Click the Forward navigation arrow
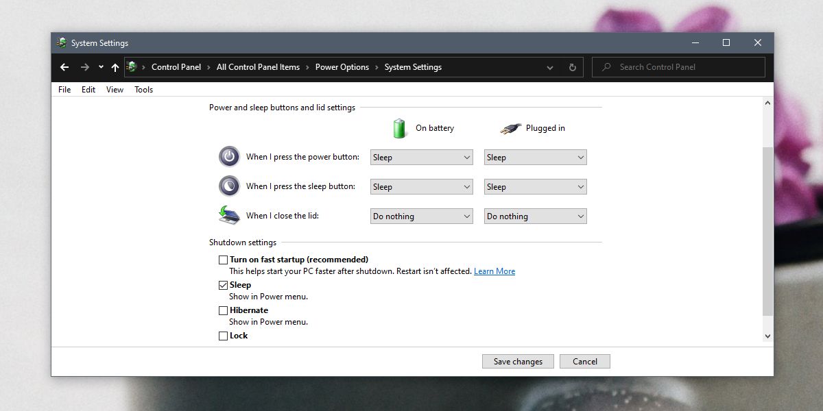This screenshot has height=411, width=823. [x=84, y=67]
